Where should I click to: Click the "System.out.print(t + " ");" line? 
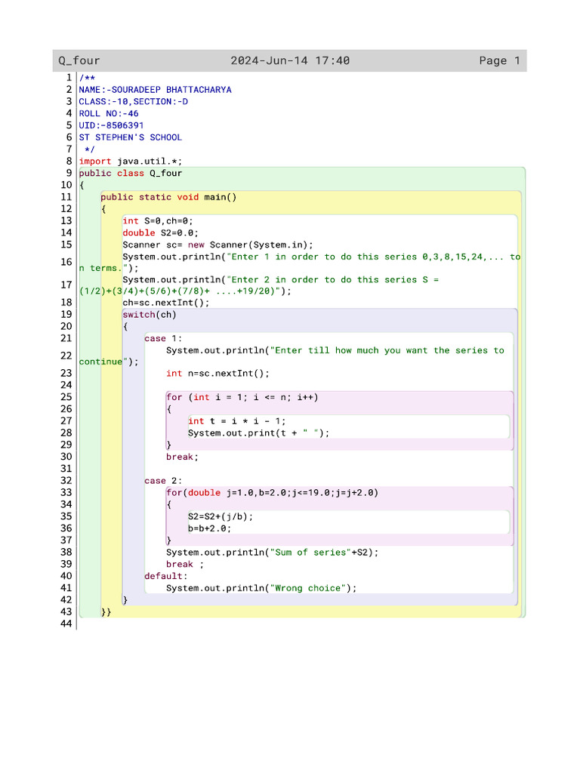point(258,433)
